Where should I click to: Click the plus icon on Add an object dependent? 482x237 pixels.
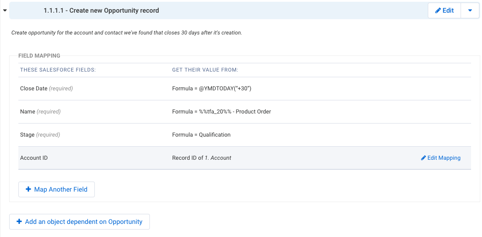pos(19,221)
